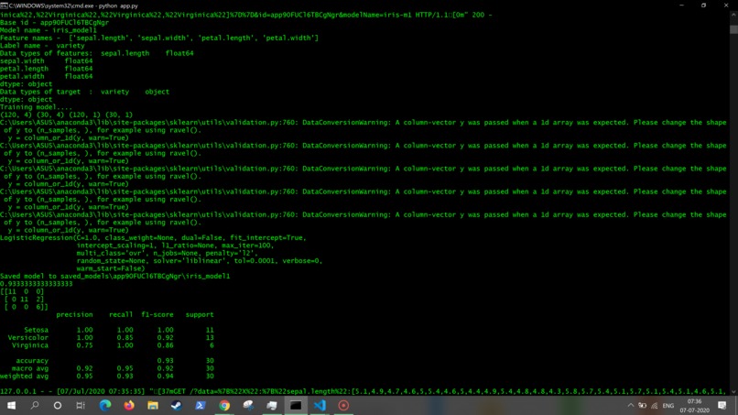Click 'Training model....' text
The image size is (738, 415).
tap(36, 107)
